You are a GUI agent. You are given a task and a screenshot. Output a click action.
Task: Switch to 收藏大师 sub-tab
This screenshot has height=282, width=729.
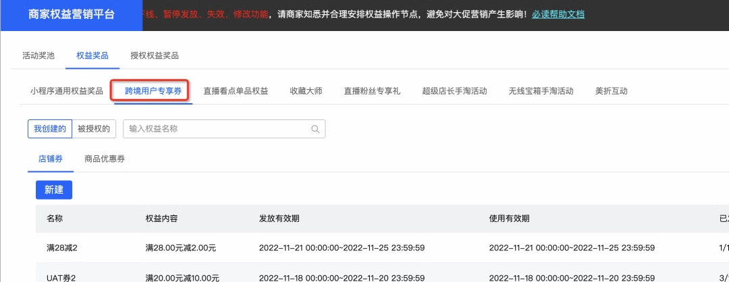point(306,91)
